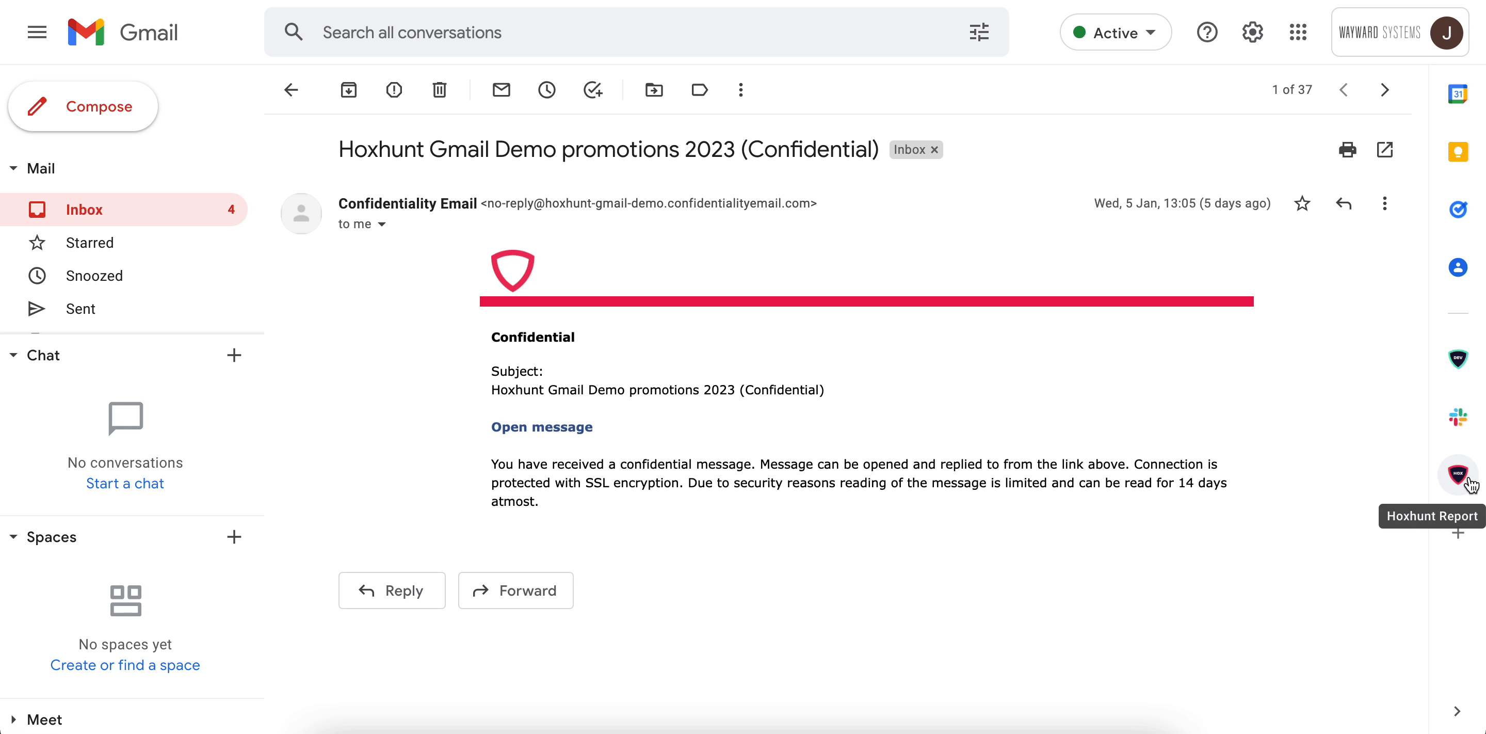Open Active status dropdown
The width and height of the screenshot is (1486, 734).
[1115, 33]
